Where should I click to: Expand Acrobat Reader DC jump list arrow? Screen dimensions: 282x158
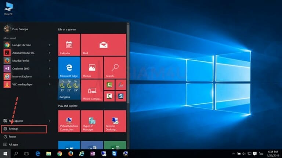coord(50,53)
